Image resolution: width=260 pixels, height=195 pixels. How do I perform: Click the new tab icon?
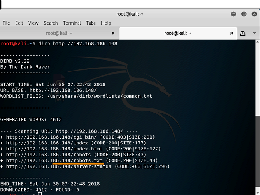point(243,33)
